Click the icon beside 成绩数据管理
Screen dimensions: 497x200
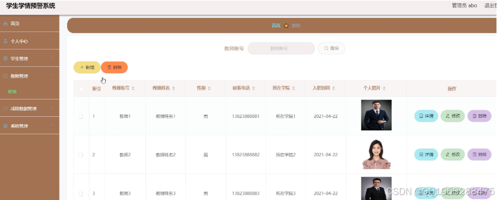coord(5,109)
